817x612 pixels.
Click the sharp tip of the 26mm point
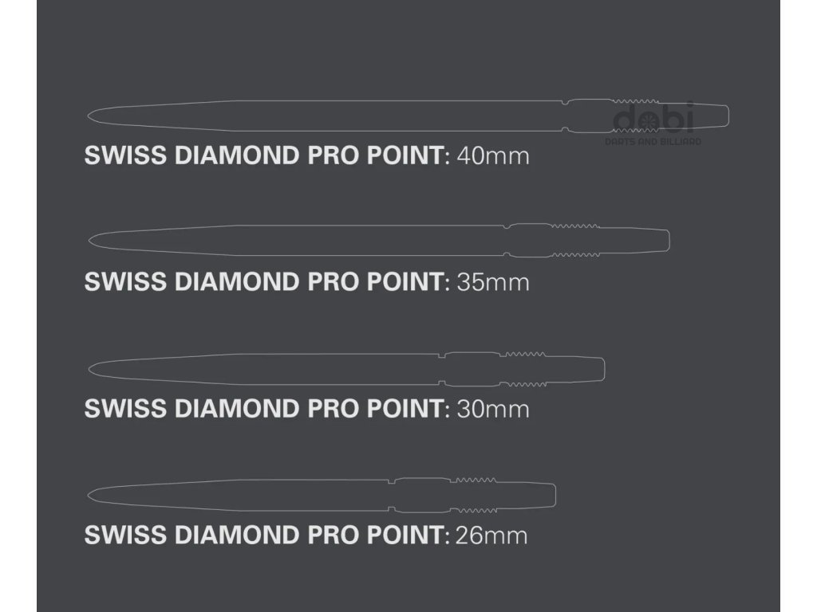[x=90, y=495]
